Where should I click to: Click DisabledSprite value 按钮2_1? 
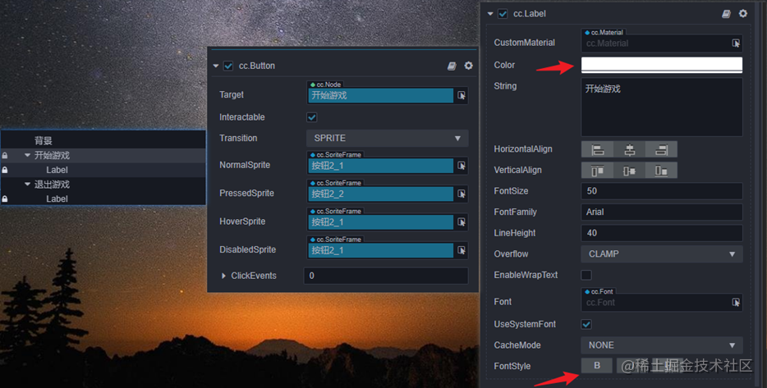380,250
